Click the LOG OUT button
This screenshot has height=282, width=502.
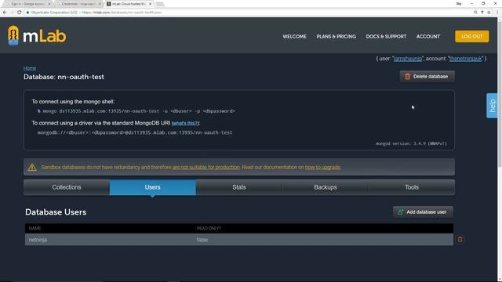point(472,37)
